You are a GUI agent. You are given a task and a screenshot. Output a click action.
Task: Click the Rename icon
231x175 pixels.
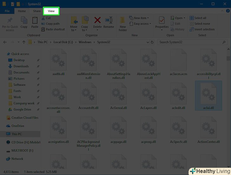[109, 20]
